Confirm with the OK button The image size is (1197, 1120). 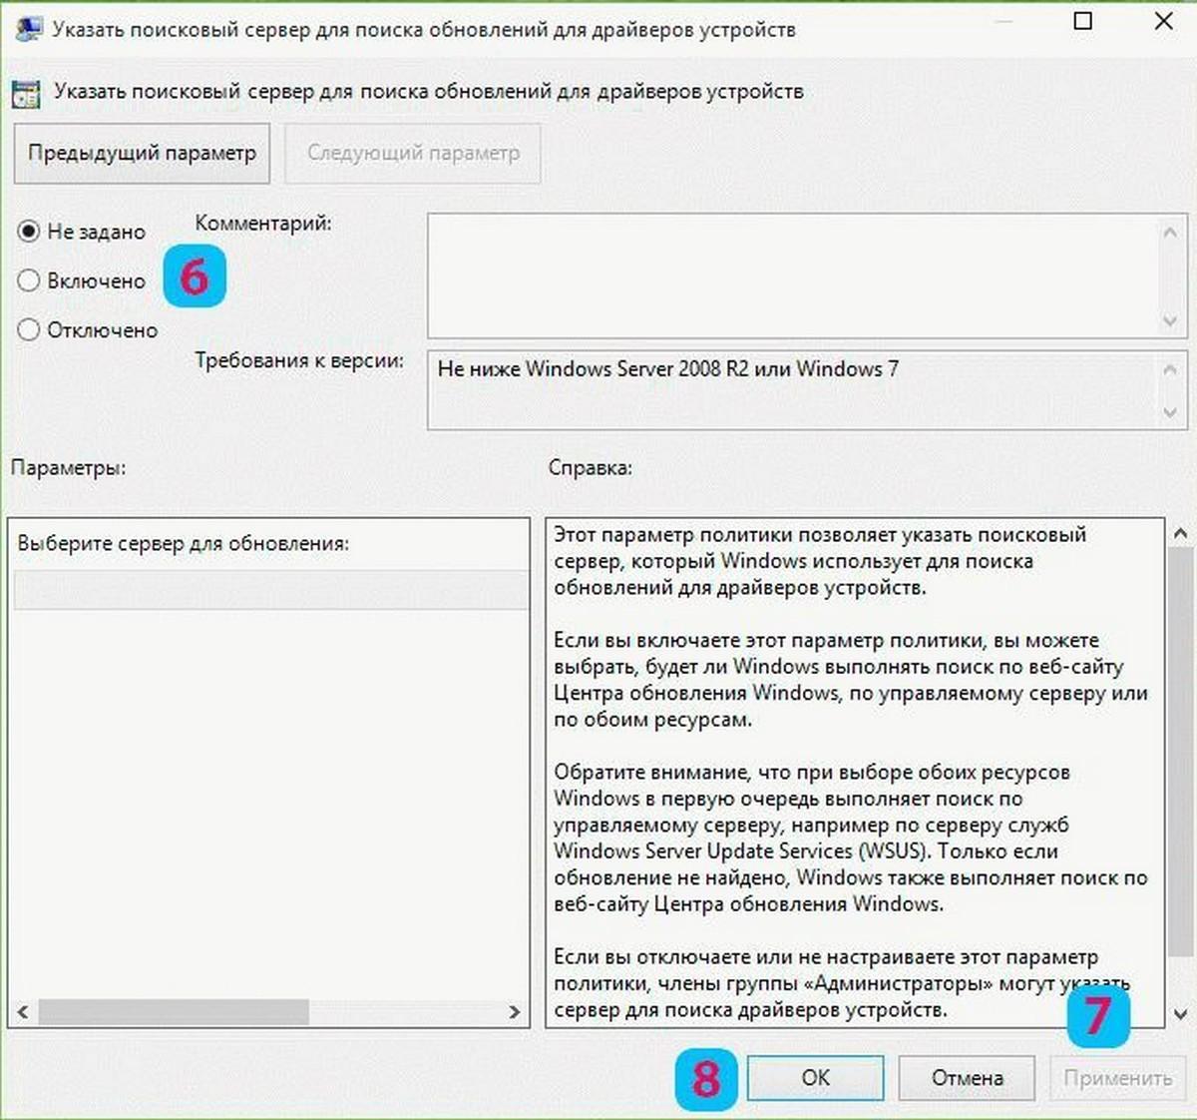click(x=815, y=1078)
